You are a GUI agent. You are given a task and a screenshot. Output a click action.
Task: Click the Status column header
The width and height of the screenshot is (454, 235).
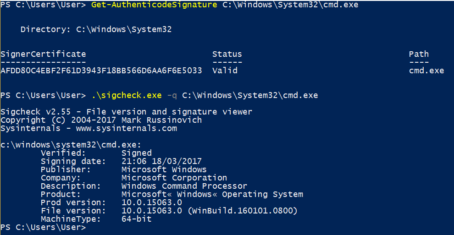pyautogui.click(x=227, y=54)
